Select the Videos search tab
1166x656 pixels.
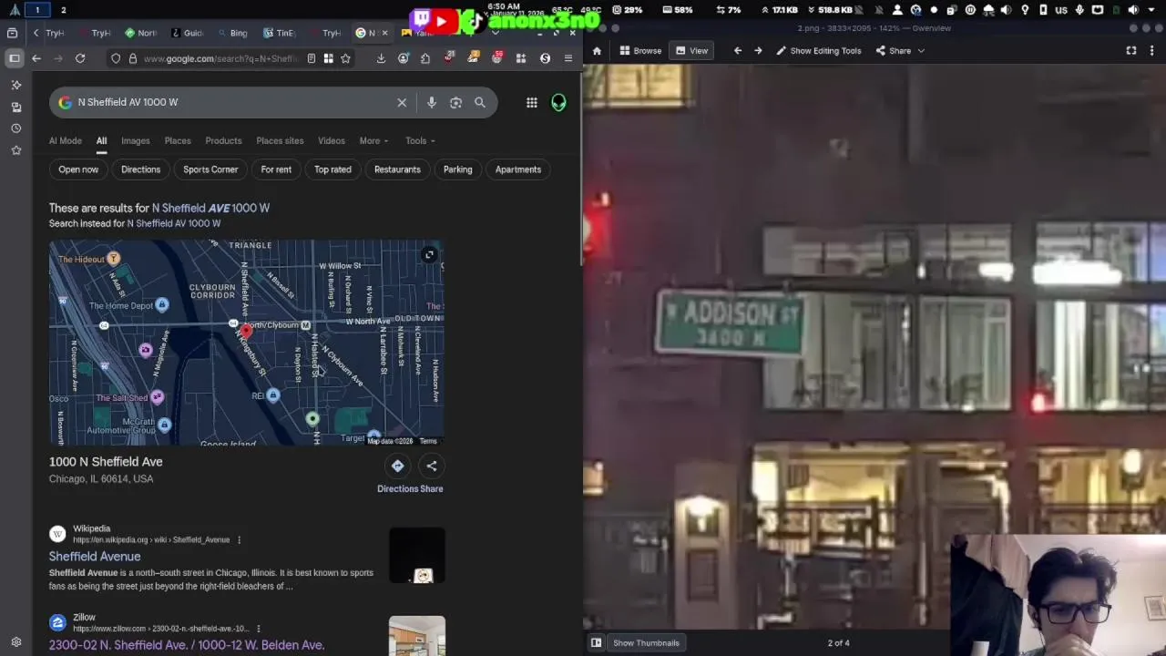coord(332,140)
